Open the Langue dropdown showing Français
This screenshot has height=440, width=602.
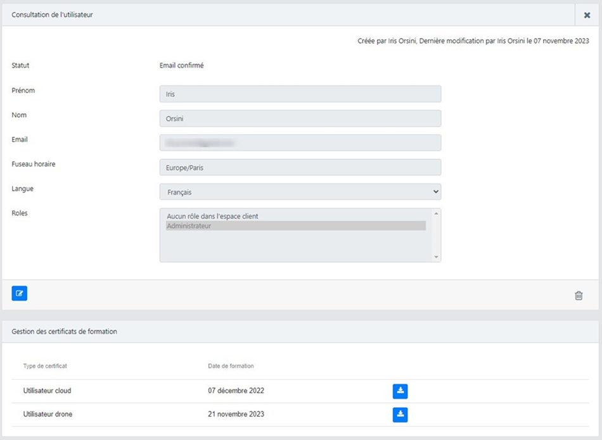click(x=300, y=192)
